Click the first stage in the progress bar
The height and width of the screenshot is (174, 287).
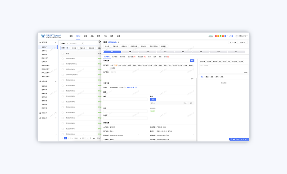[x=112, y=52]
